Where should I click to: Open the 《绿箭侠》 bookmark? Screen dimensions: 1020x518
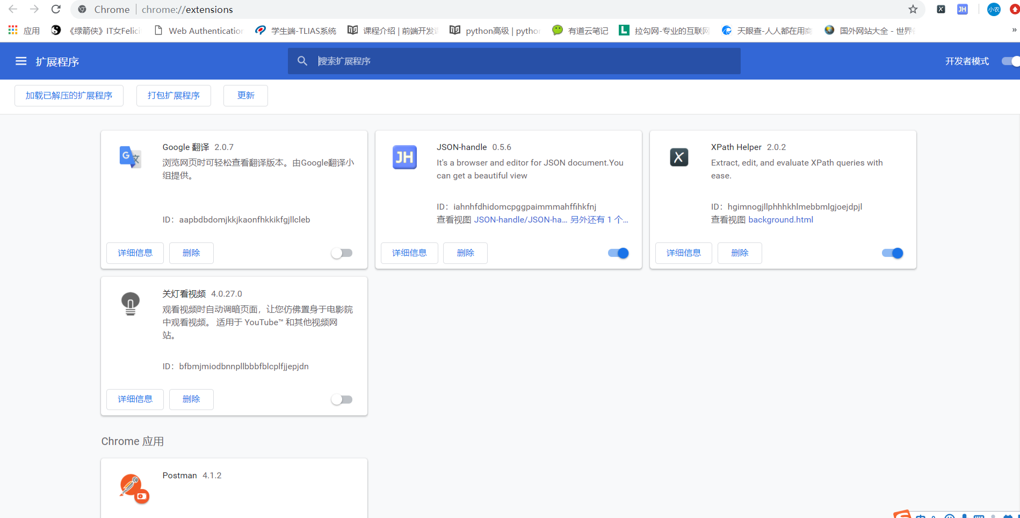[x=96, y=31]
